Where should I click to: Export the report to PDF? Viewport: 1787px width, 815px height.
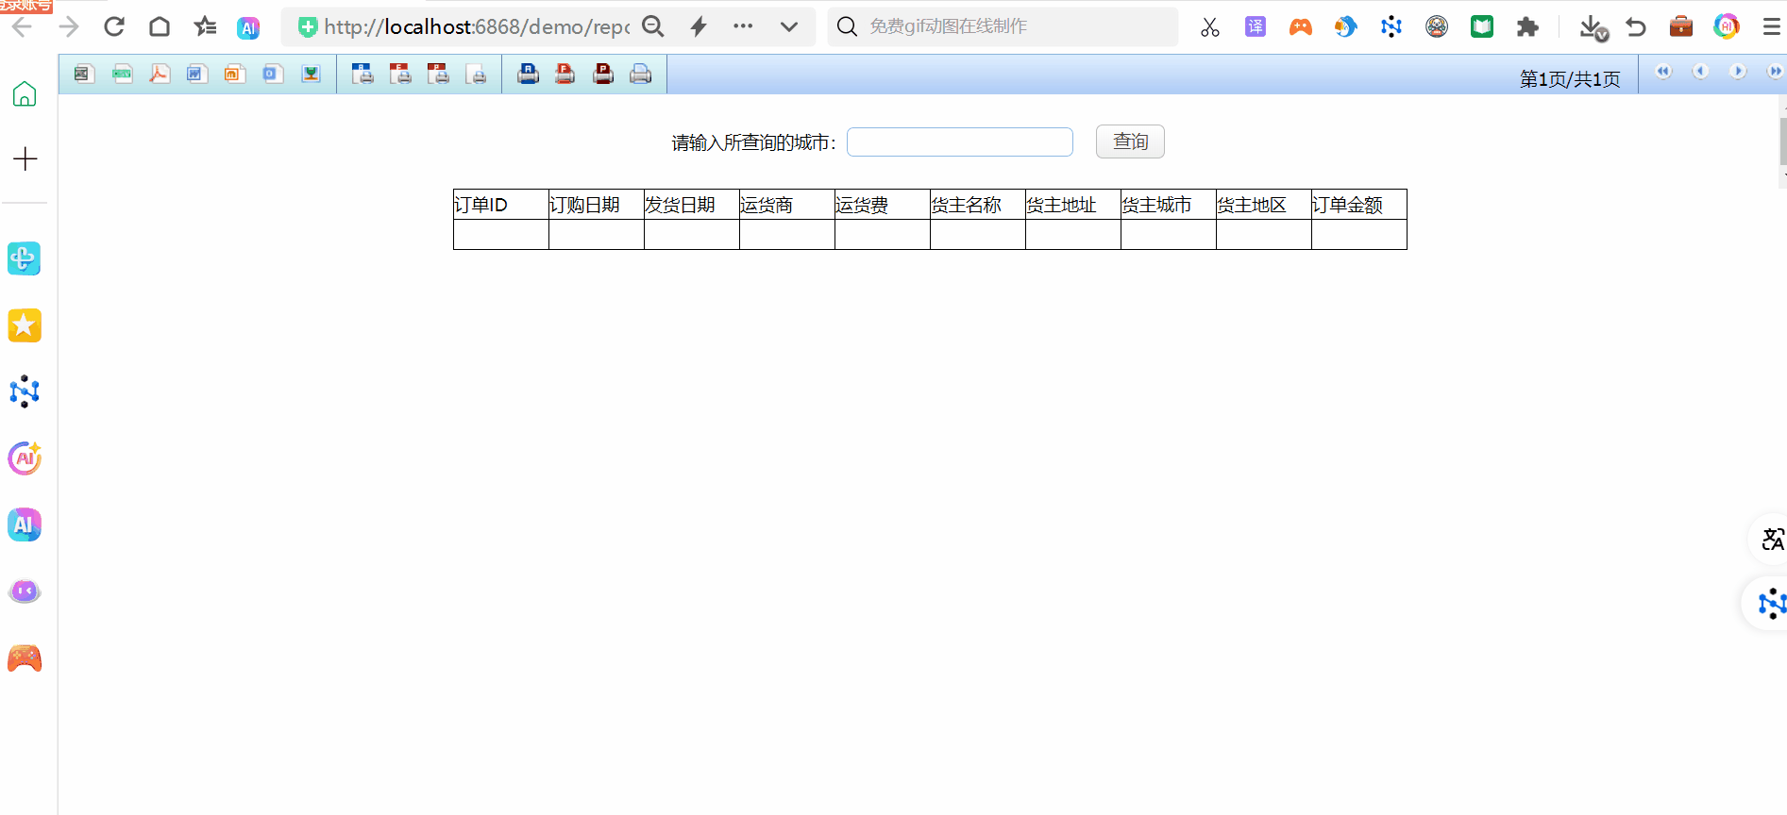160,75
